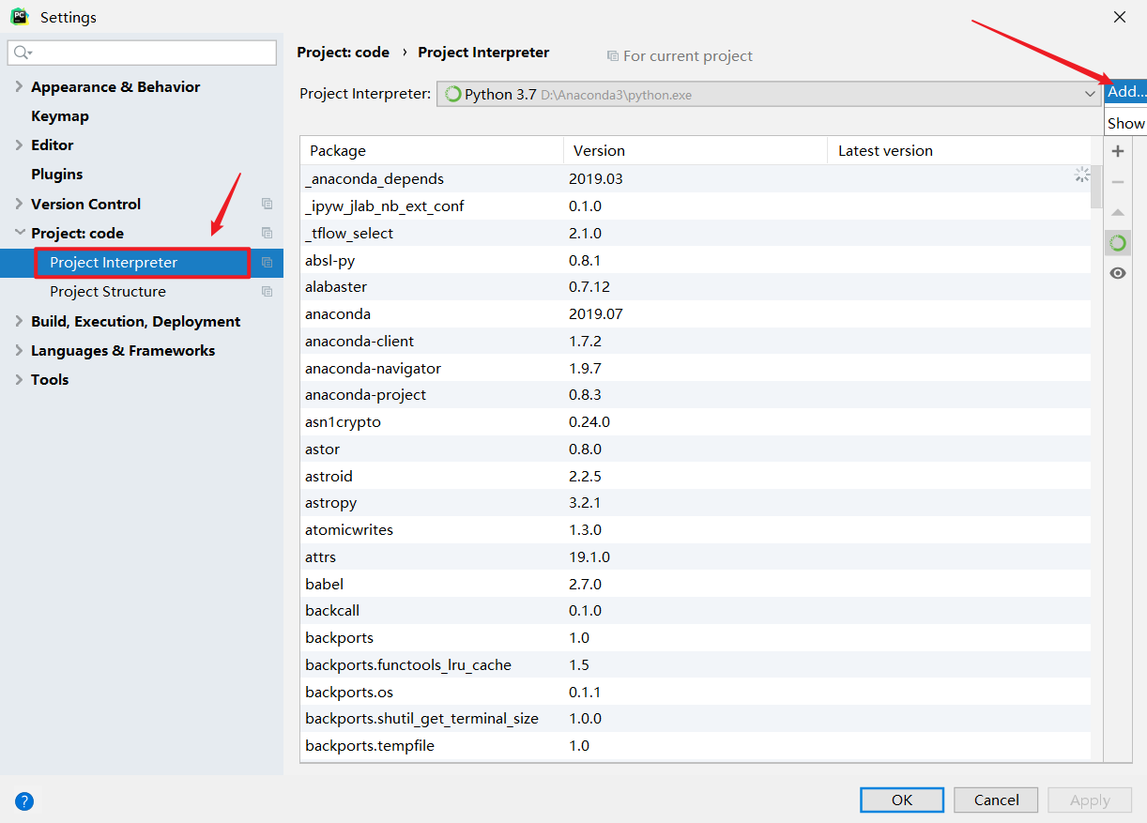Select the atomicwrites package row
Viewport: 1147px width, 823px height.
point(696,529)
